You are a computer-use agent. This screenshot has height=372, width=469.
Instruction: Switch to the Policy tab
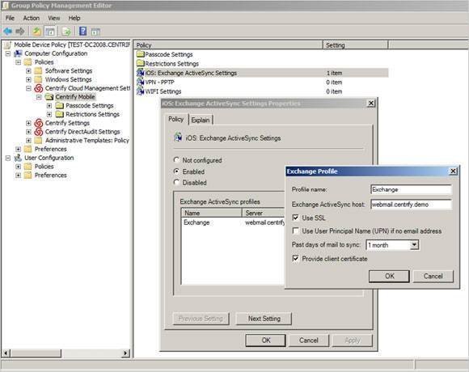tap(176, 119)
